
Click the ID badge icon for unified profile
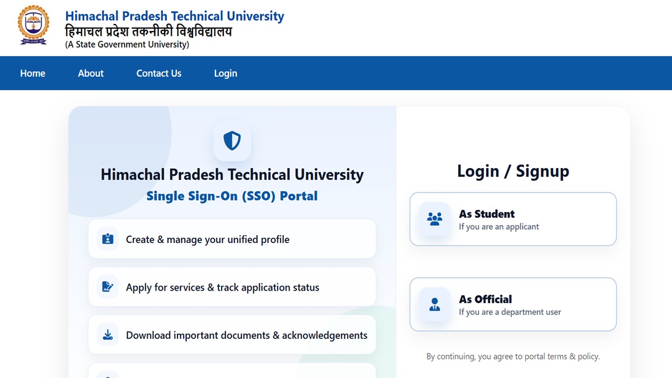tap(108, 239)
